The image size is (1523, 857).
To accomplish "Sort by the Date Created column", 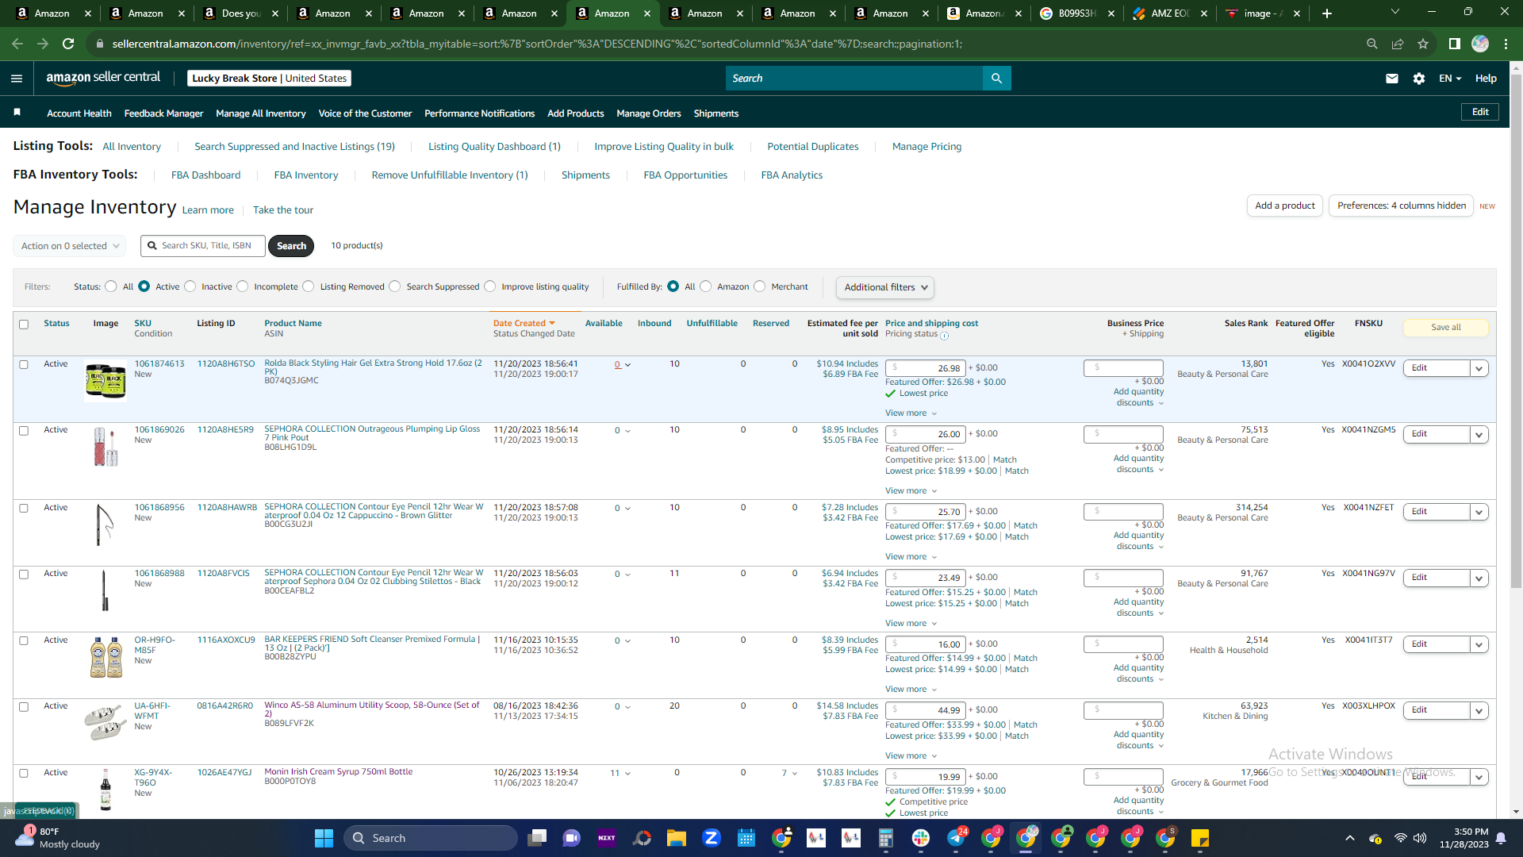I will 524,324.
